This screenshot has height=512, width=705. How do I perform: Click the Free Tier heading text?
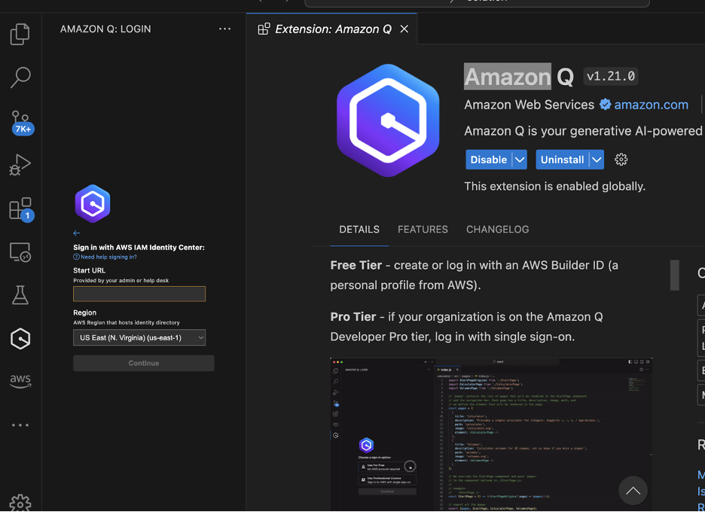(356, 265)
